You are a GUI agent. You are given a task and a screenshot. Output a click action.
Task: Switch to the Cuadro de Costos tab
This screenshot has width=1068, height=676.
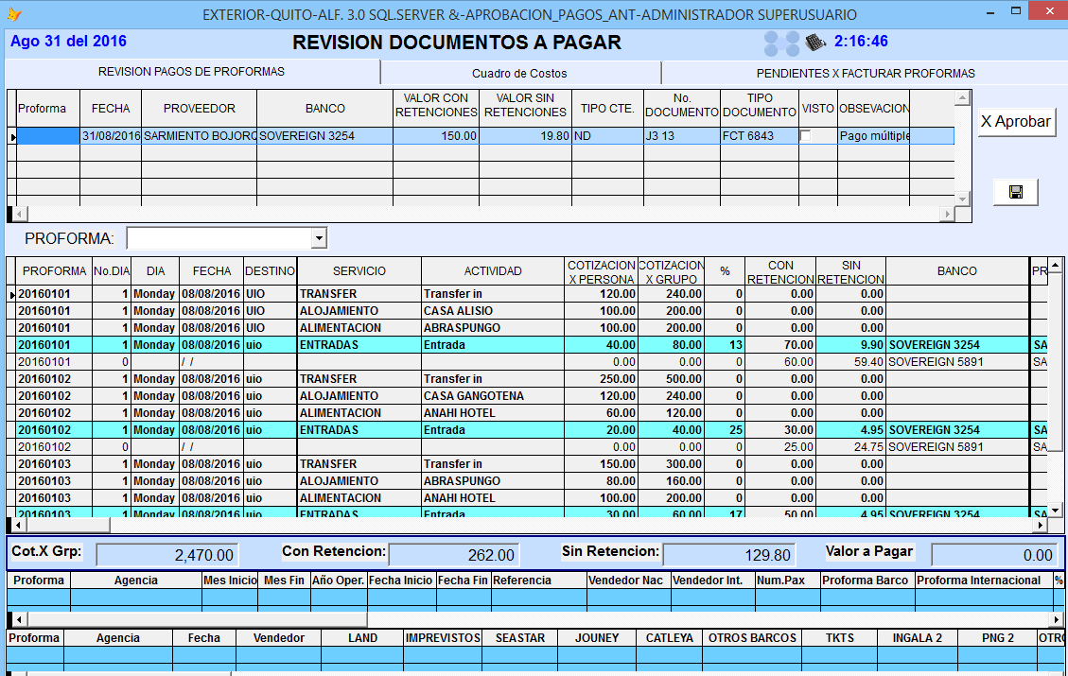pos(519,73)
